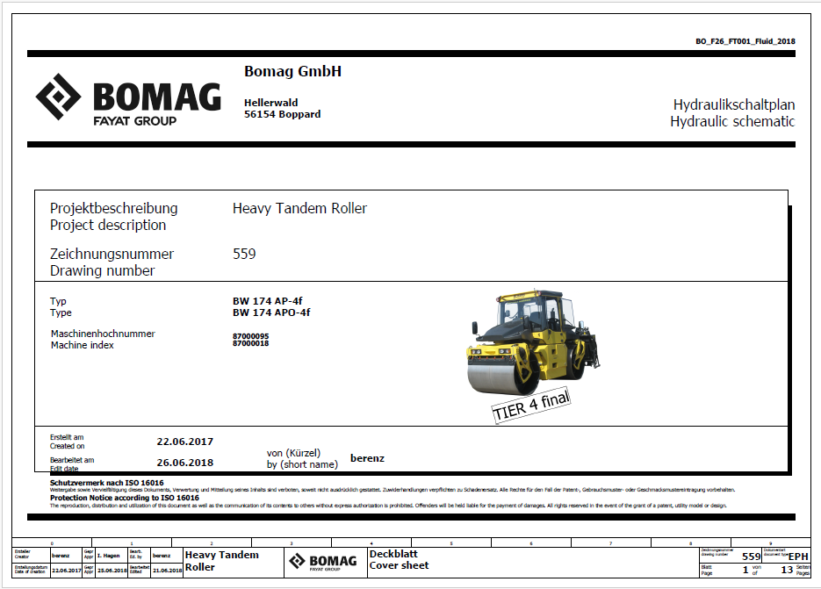
Task: Click column marker '7' on bottom ruler
Action: (x=610, y=543)
